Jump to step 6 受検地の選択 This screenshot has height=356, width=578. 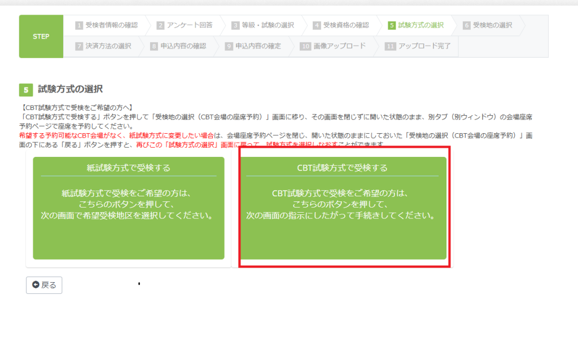[488, 25]
